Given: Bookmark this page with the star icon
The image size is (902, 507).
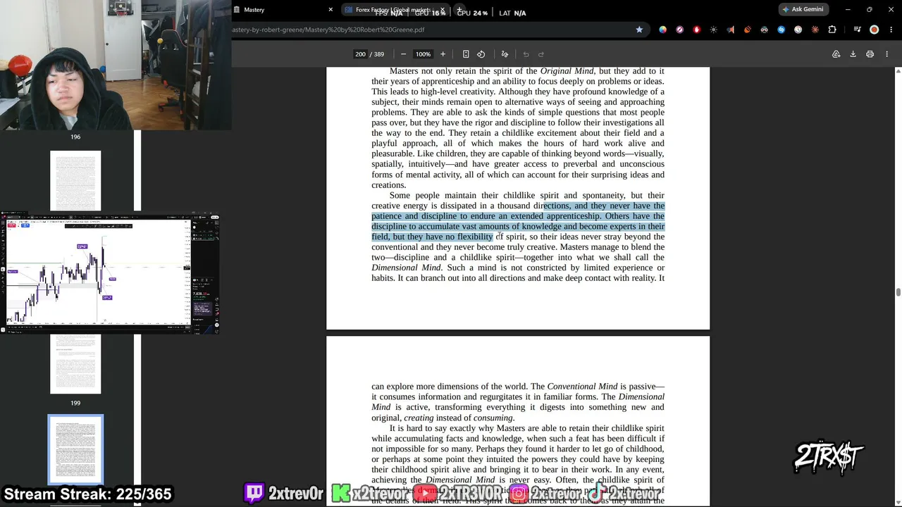Looking at the screenshot, I should [x=639, y=30].
